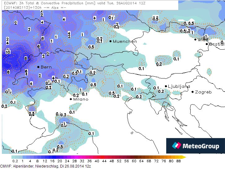Click the 40 label on the color scale
The width and height of the screenshot is (225, 170).
(x=97, y=161)
